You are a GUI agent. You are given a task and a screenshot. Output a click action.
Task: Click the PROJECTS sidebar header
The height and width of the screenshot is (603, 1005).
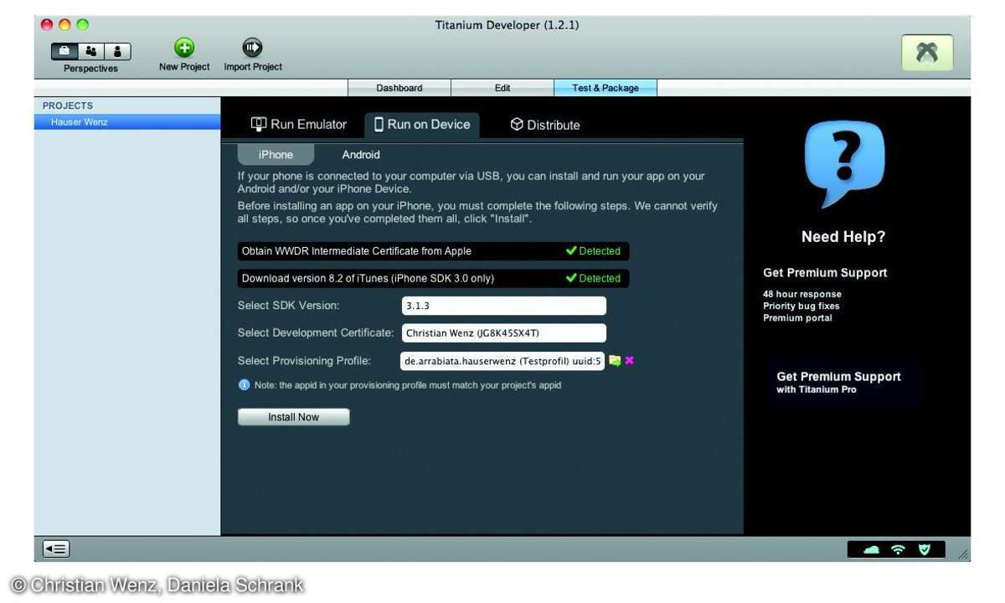point(68,106)
